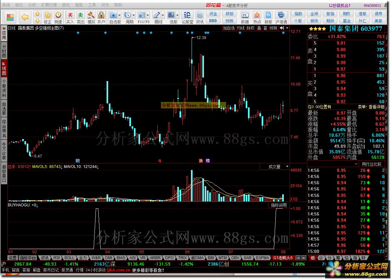Open the 股市日记 status bar item
This screenshot has height=279, width=391.
click(x=51, y=270)
